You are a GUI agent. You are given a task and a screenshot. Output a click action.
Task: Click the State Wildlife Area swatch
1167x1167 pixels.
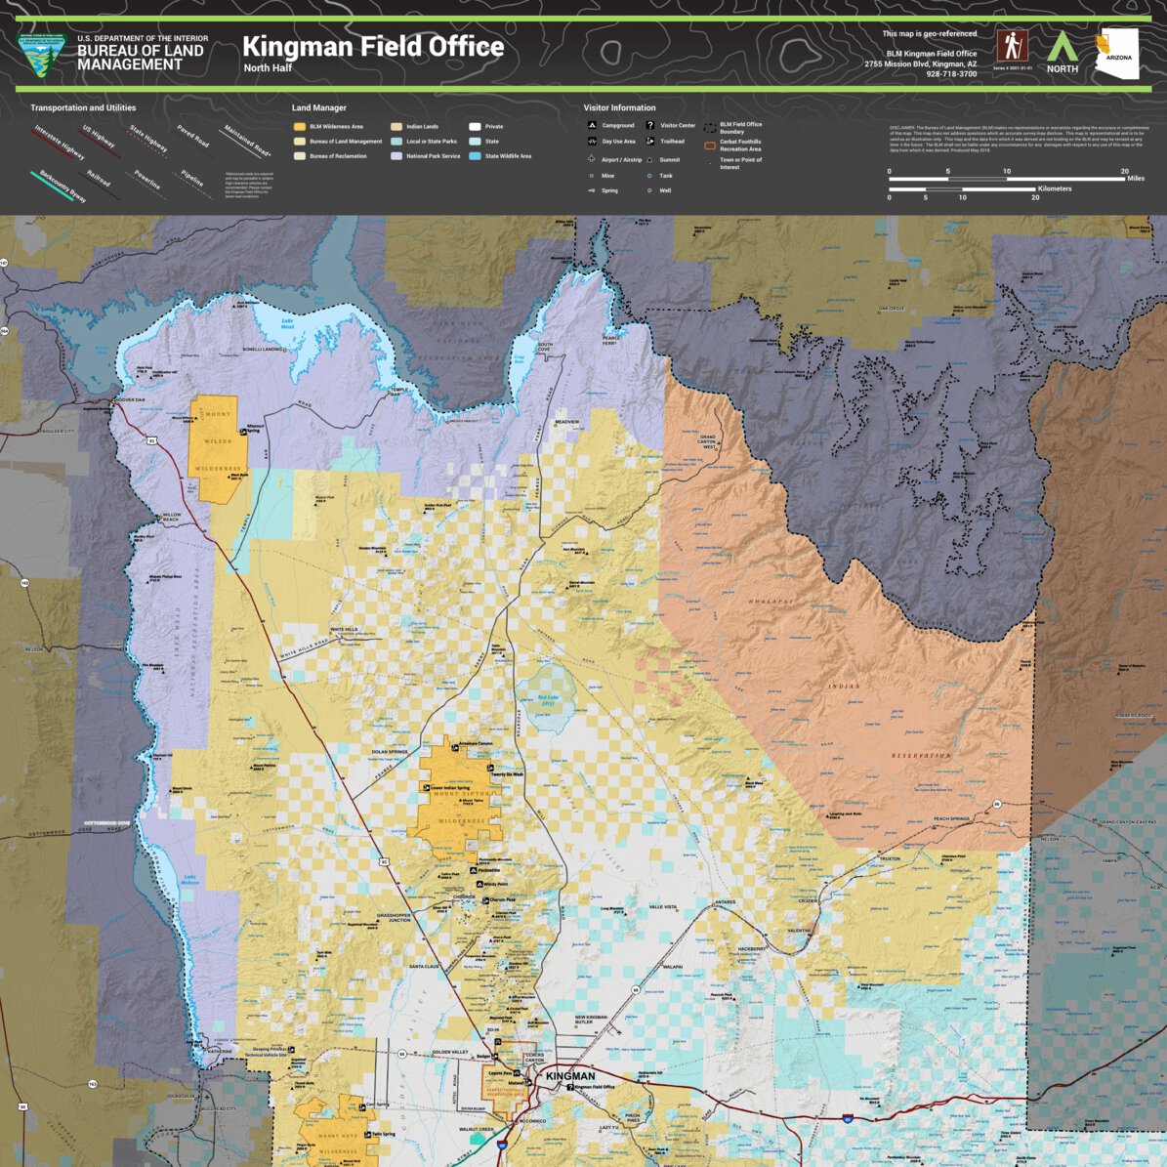pos(475,156)
